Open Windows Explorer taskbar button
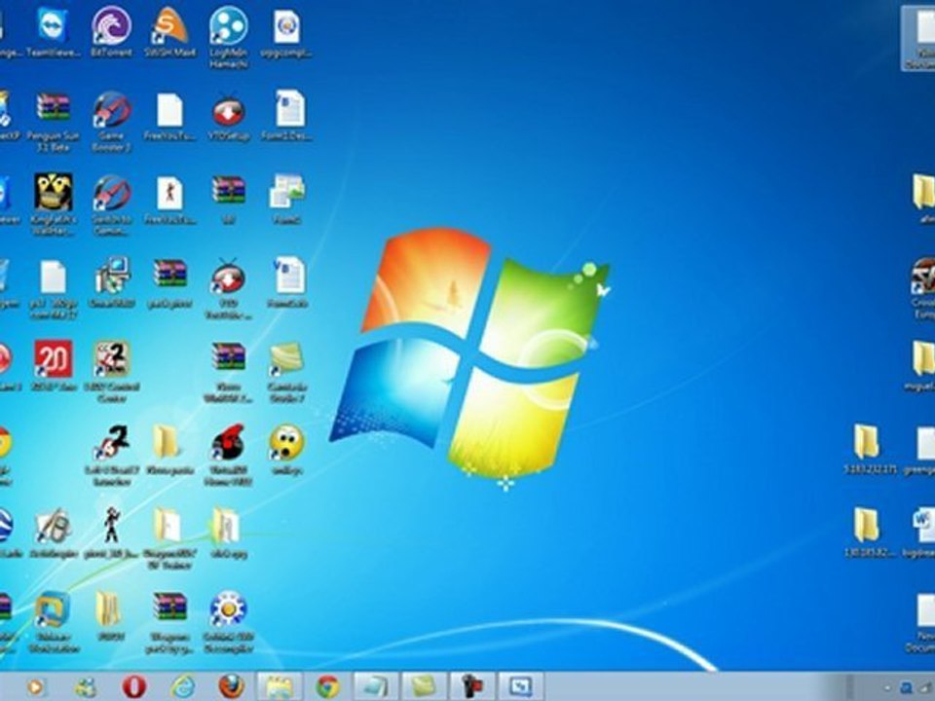 tap(280, 686)
